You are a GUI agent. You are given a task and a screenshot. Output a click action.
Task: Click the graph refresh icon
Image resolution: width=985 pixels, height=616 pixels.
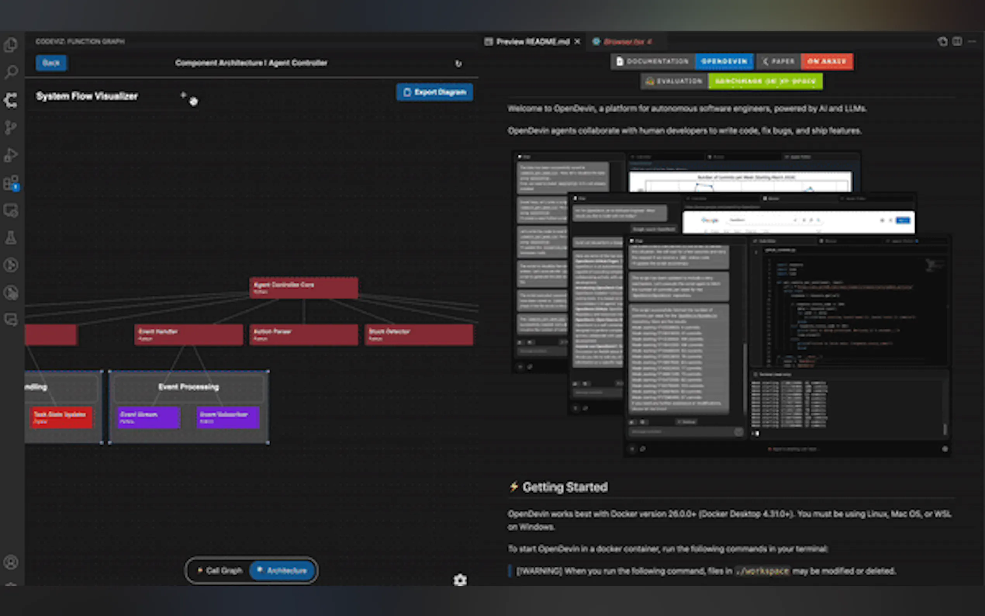click(458, 64)
